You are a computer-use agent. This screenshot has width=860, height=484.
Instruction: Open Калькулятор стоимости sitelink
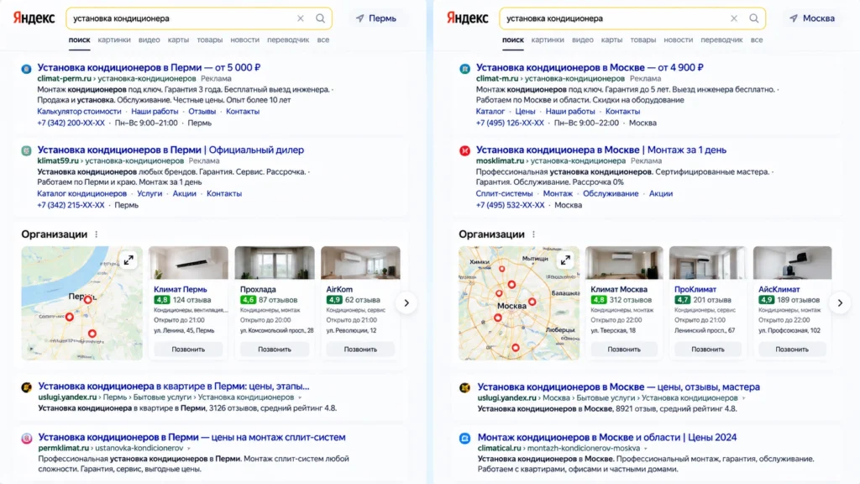click(79, 112)
